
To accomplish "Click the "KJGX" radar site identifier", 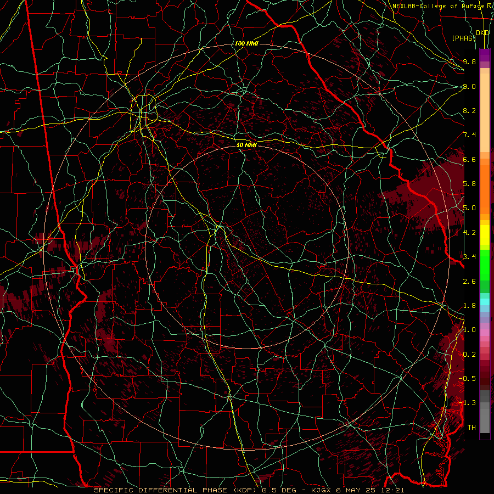I will point(321,490).
